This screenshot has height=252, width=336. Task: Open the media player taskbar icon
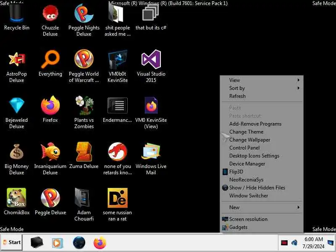tap(57, 243)
